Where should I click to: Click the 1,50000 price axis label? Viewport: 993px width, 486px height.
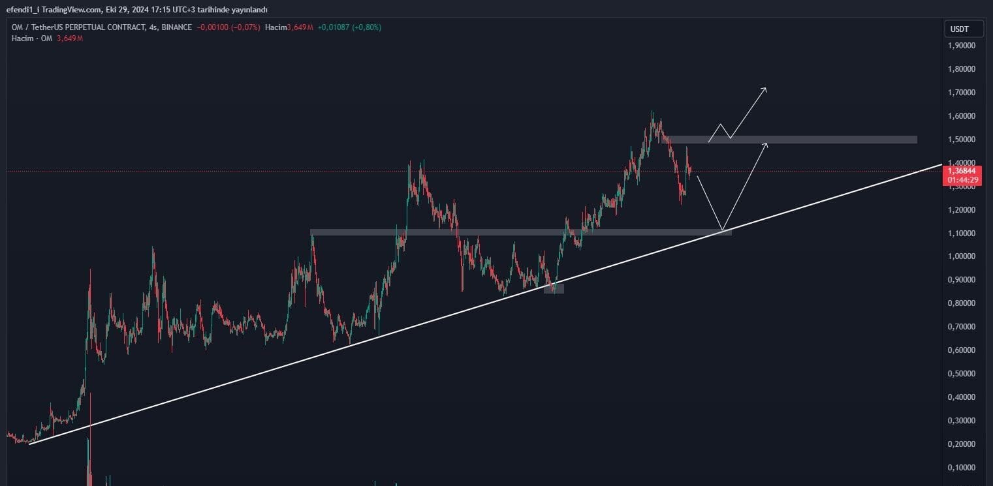(x=962, y=140)
